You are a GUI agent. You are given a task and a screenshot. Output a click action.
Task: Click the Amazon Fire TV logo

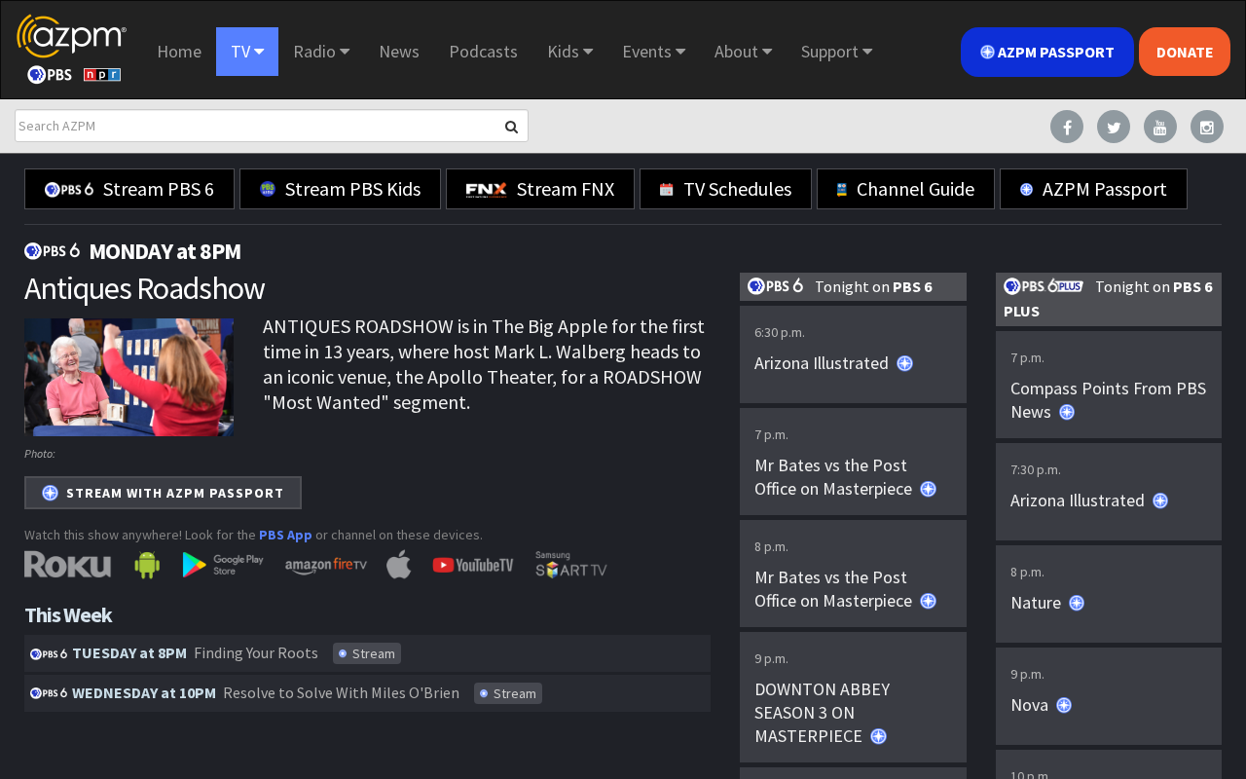(326, 566)
